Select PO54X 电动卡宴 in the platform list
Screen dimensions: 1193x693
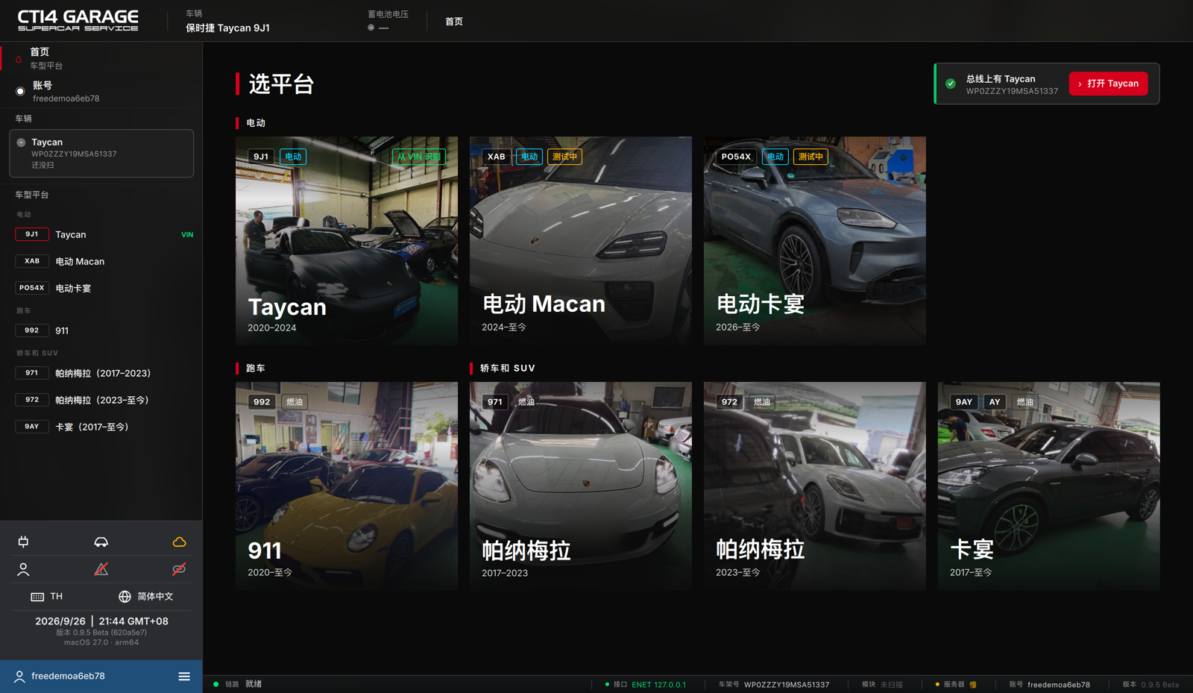[x=101, y=288]
